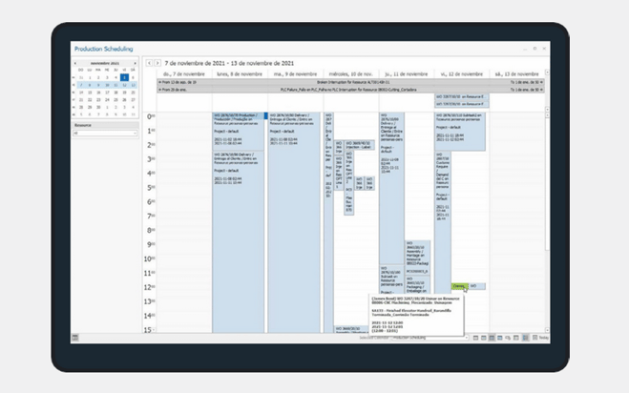
Task: Select the 0:00 time slot on Sunday
Action: pyautogui.click(x=183, y=117)
